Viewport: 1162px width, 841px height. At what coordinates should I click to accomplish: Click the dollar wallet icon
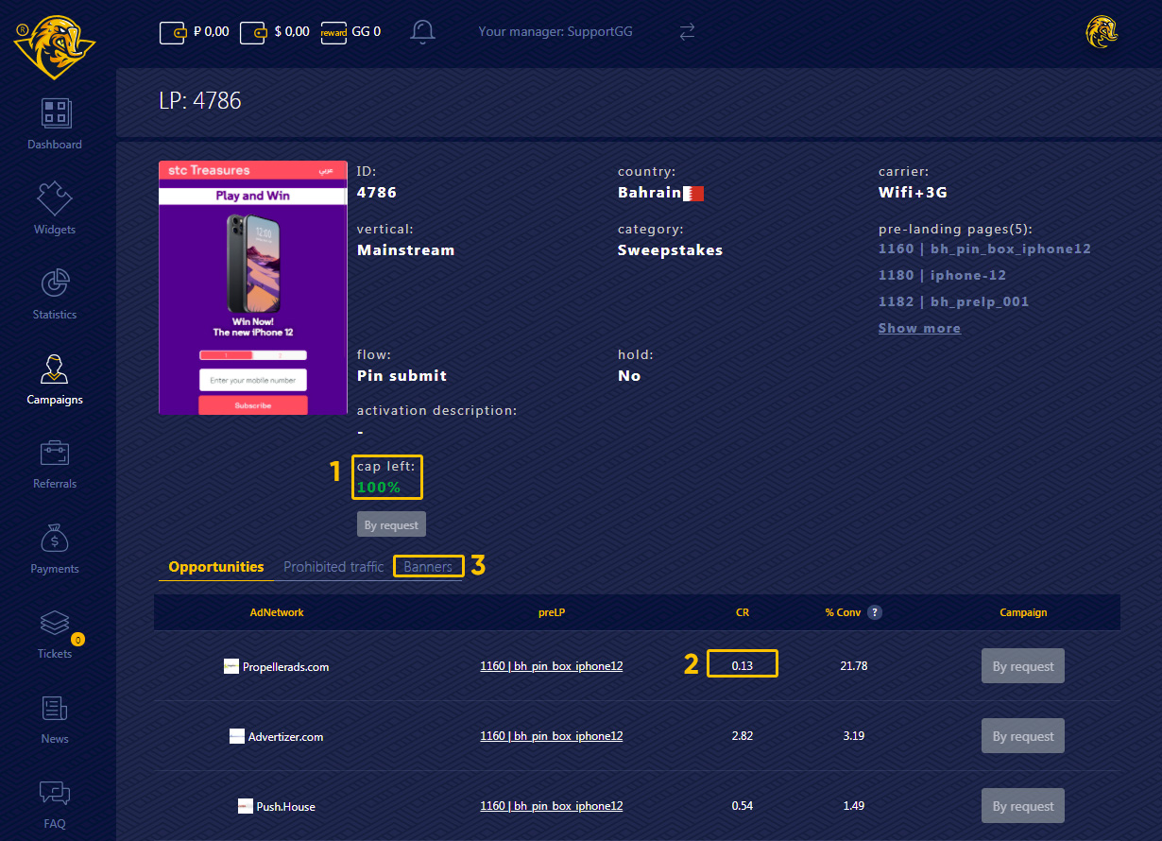(x=254, y=32)
